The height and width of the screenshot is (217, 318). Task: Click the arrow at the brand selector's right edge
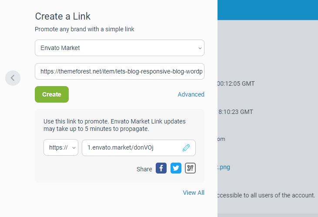point(200,48)
